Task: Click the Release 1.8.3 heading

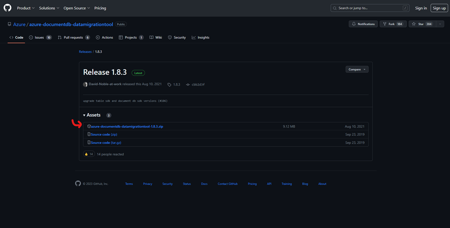Action: (105, 72)
